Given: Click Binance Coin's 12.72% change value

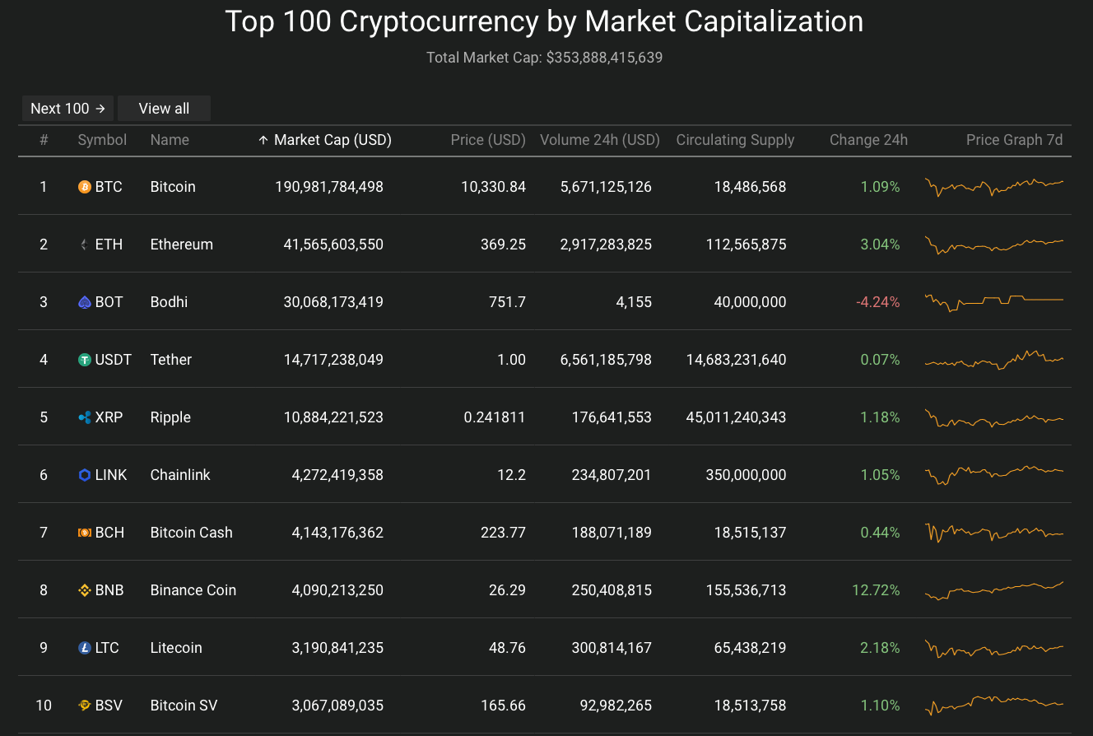Looking at the screenshot, I should pos(876,590).
